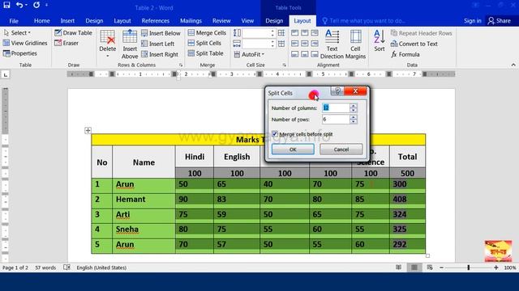Click Convert to Text
The image size is (519, 291).
click(414, 44)
